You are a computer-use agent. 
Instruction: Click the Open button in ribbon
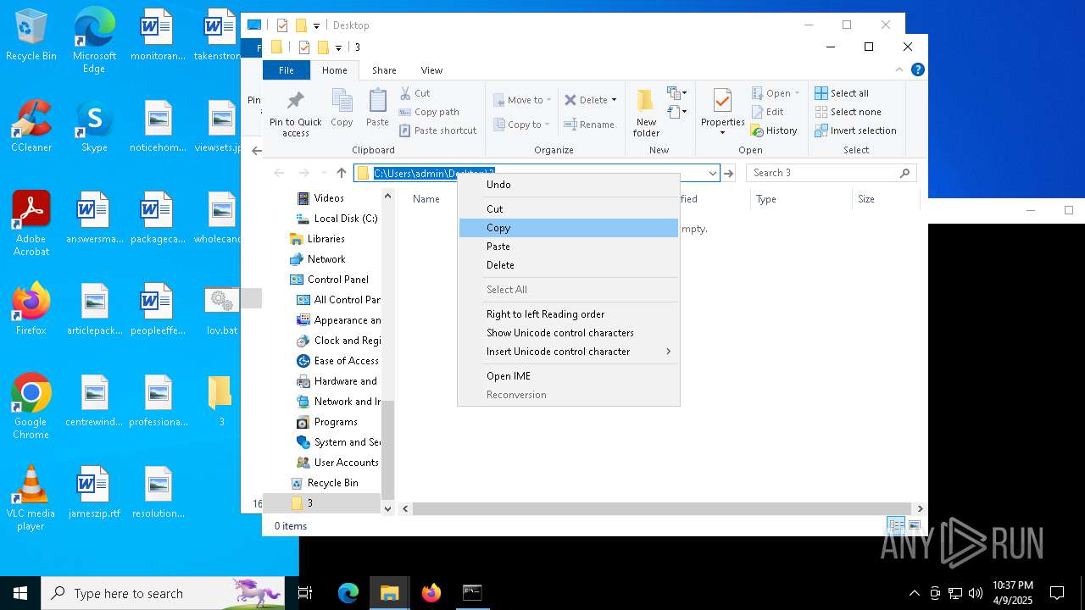pyautogui.click(x=776, y=93)
